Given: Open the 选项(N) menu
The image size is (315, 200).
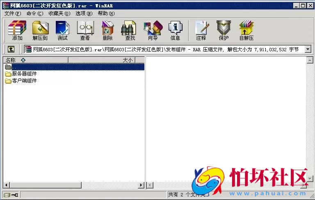Looking at the screenshot, I should pyautogui.click(x=84, y=14).
